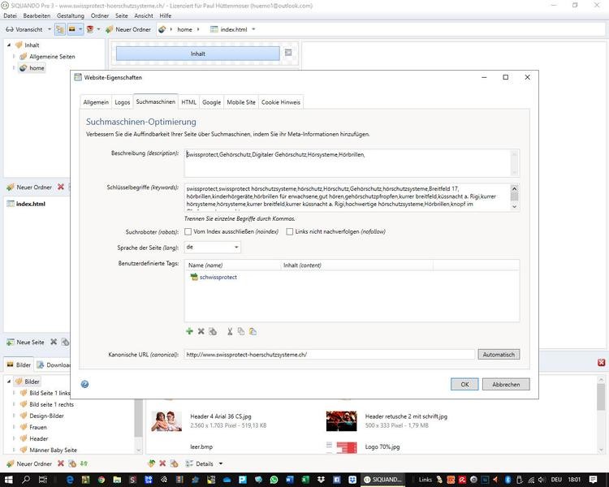Click the layout icon beside Inhalt block
609x487 pixels.
[288, 53]
